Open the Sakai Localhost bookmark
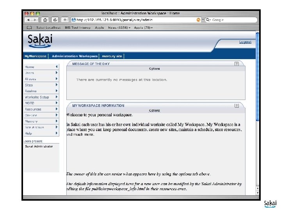Viewport: 281px width, 210px height. [48, 28]
